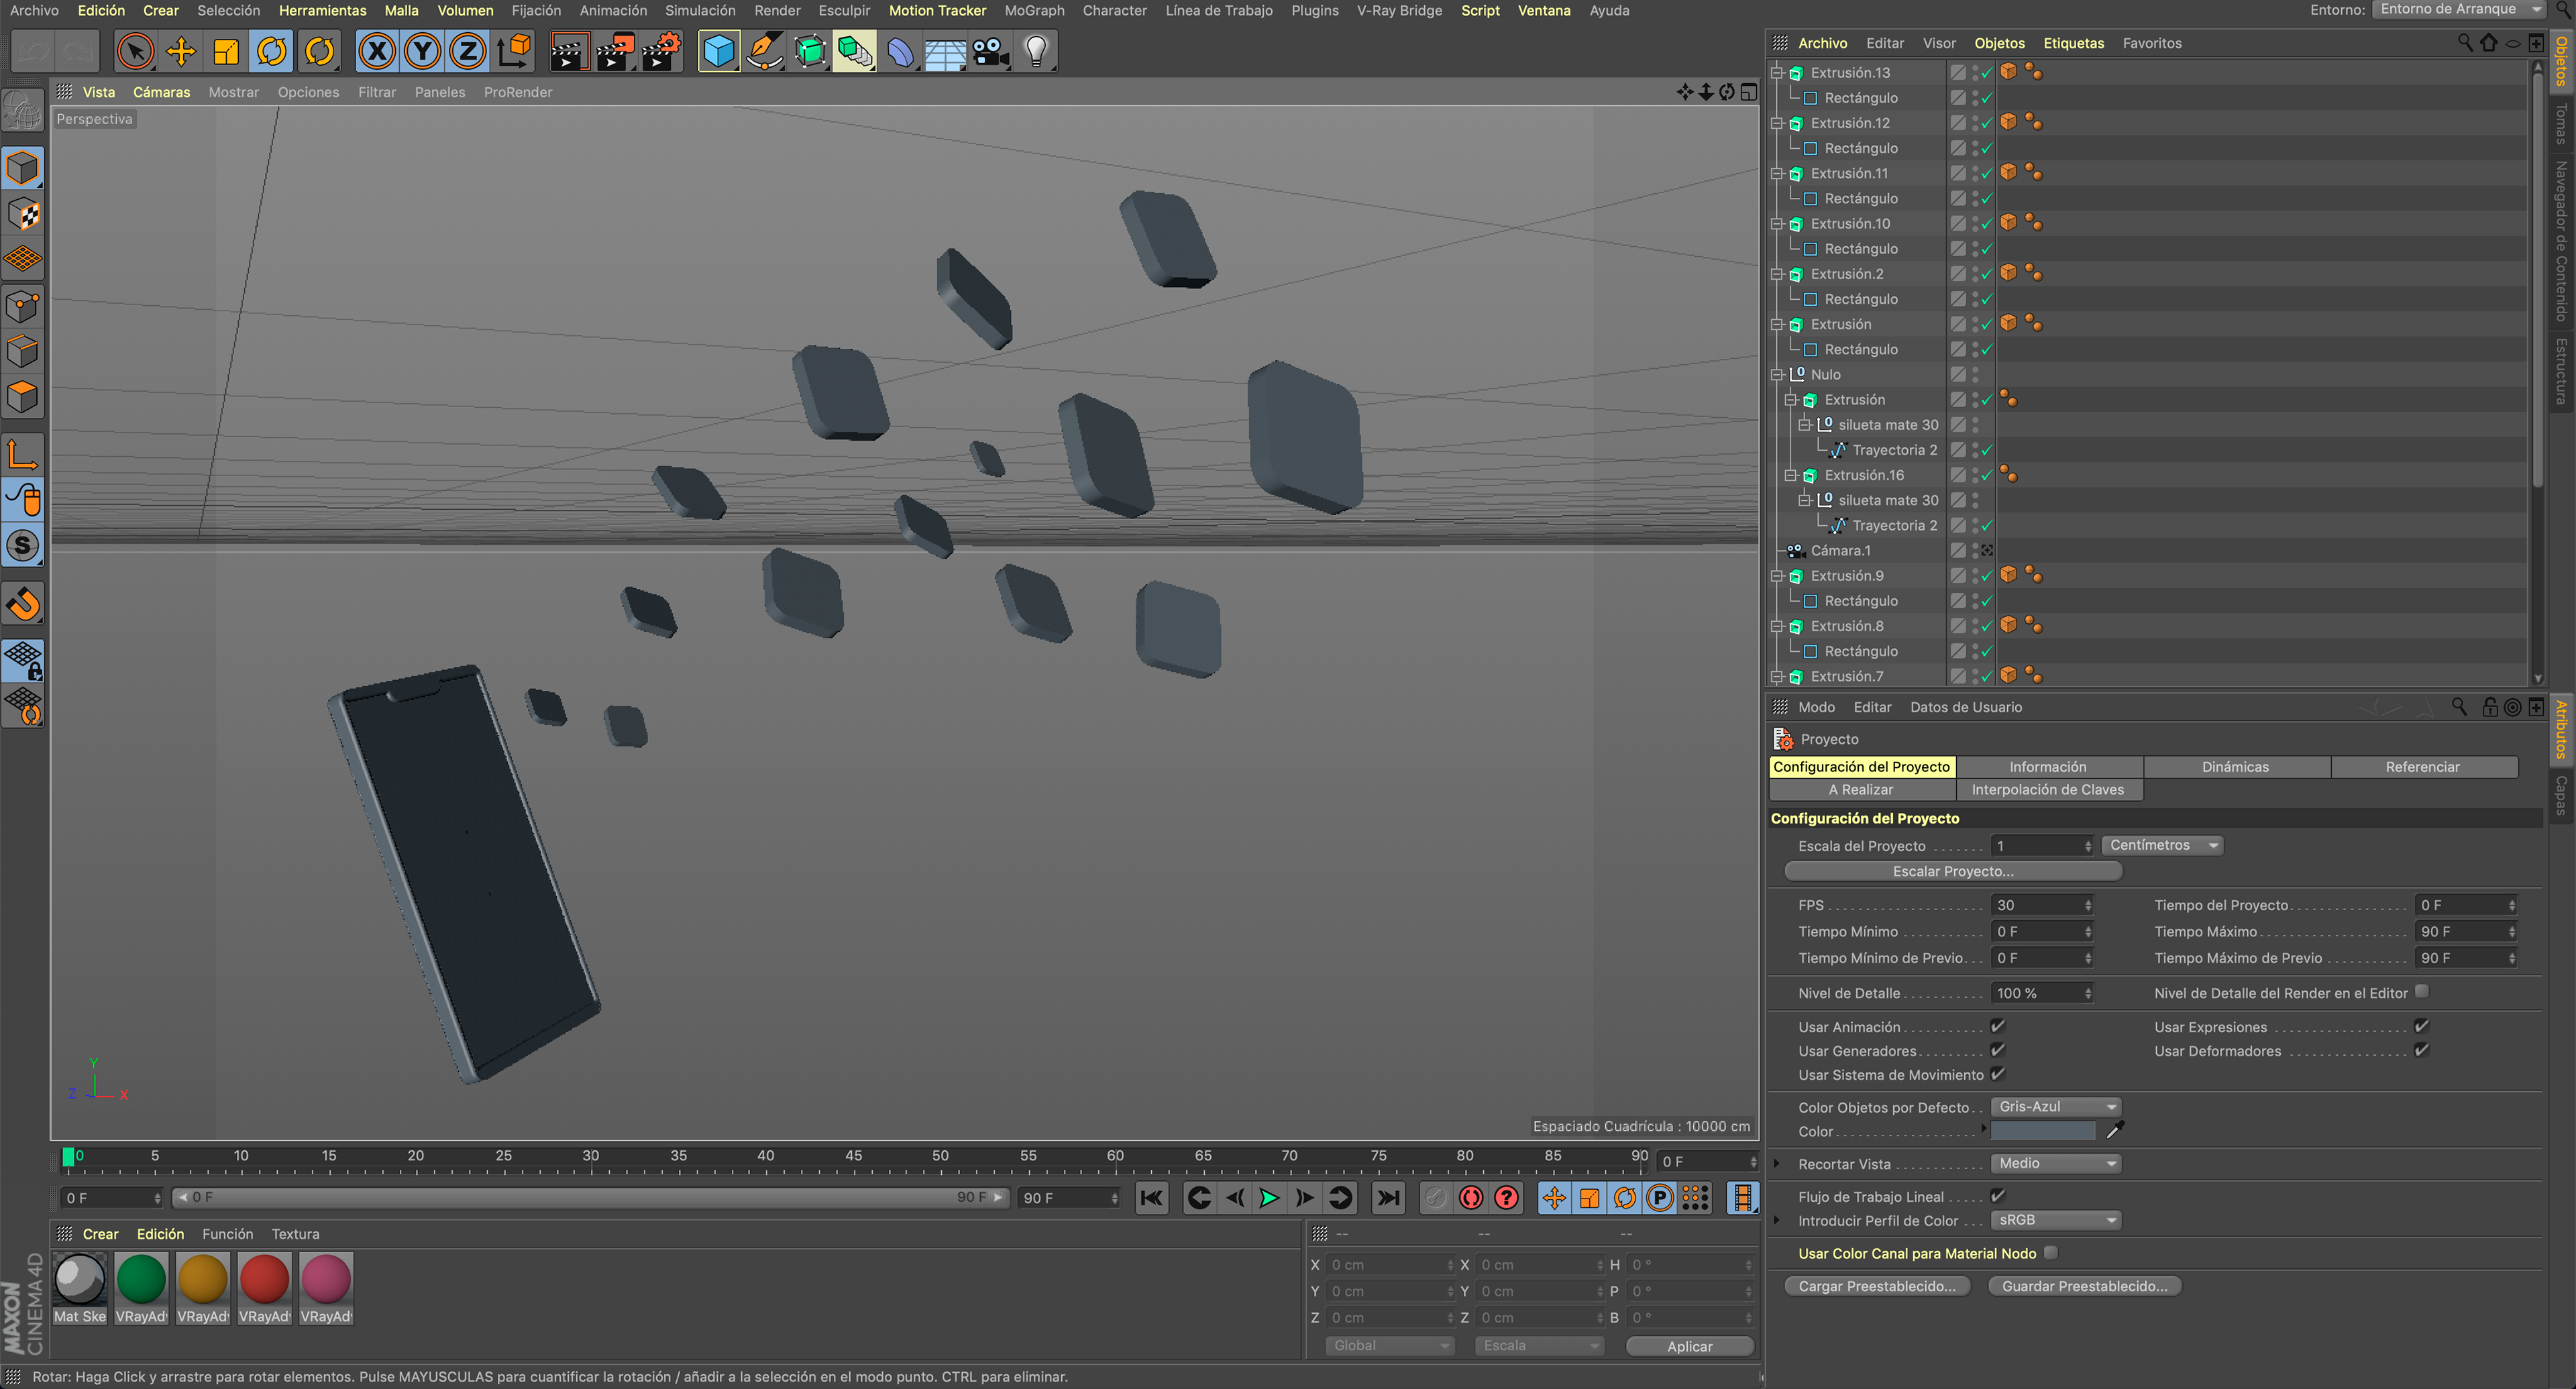Open the Gris-Azul default color dropdown
This screenshot has width=2576, height=1389.
click(2056, 1107)
